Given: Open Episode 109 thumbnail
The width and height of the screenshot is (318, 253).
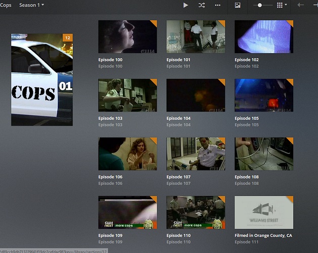Looking at the screenshot, I should (127, 213).
